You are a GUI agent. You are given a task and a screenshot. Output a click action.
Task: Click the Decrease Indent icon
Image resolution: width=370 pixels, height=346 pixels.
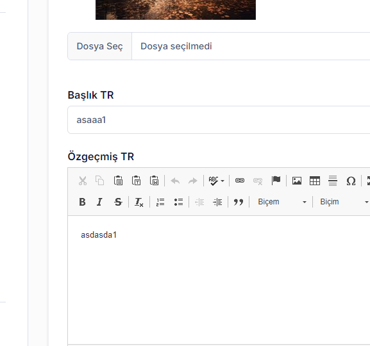point(199,202)
